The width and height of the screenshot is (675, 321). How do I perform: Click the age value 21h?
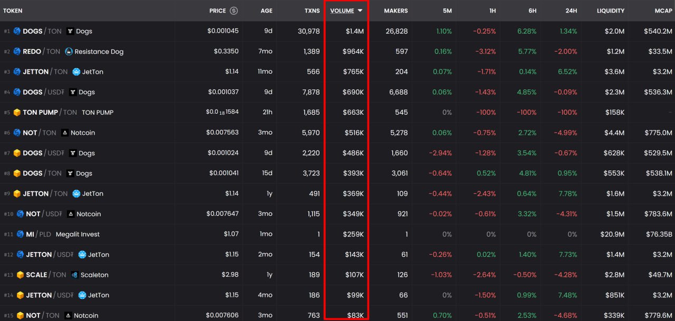(267, 112)
